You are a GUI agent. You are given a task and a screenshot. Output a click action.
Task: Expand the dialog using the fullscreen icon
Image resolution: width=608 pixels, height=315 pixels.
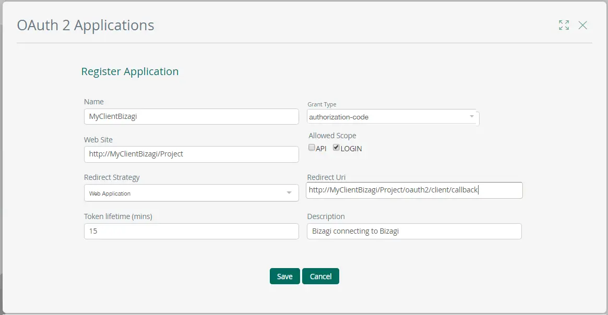tap(564, 25)
